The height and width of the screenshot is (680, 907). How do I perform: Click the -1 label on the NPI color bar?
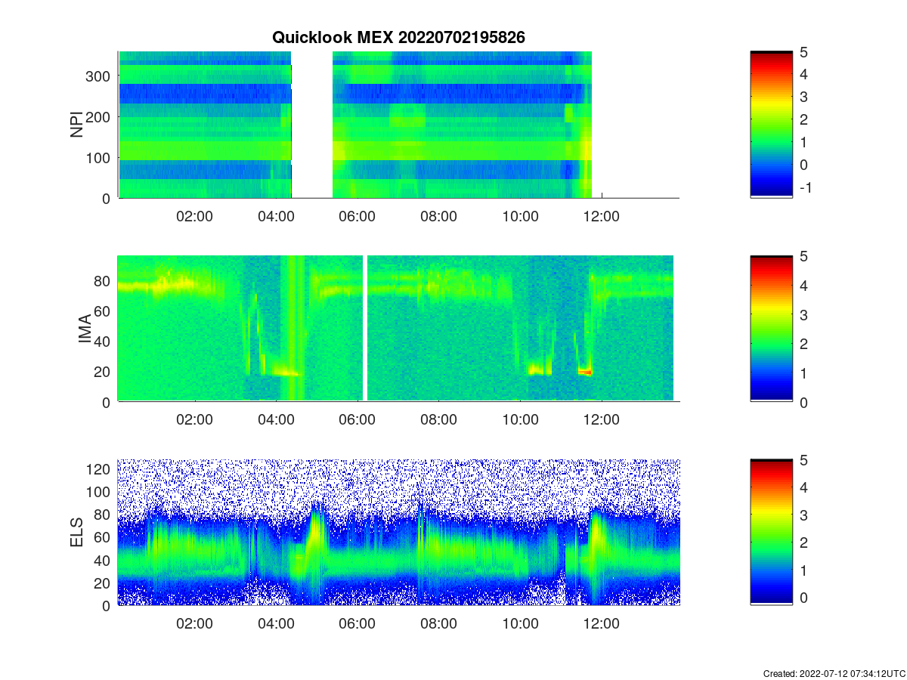coord(805,187)
